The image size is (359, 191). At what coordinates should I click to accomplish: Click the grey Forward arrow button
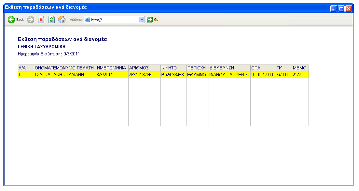pos(31,20)
